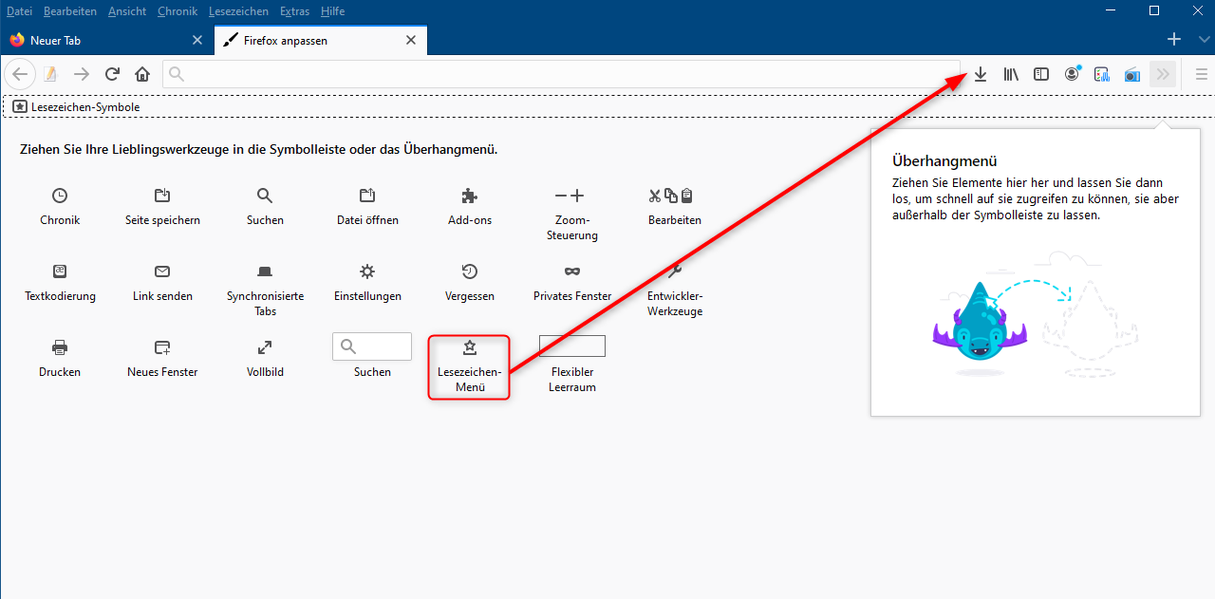Select the Privates Fenster mask icon
1215x599 pixels.
(572, 271)
